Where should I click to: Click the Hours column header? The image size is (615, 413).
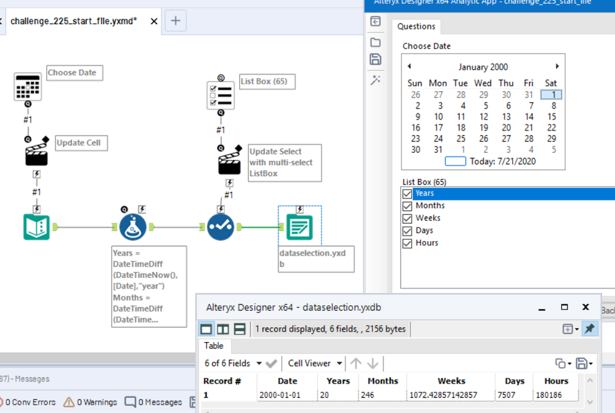(x=556, y=381)
